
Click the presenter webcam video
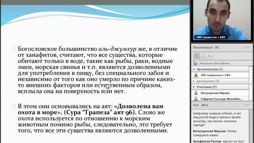pos(222,20)
